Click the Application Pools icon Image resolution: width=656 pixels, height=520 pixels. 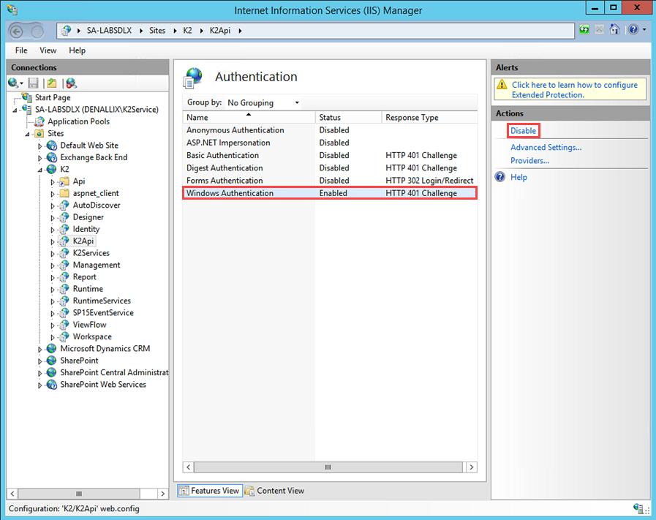click(39, 121)
